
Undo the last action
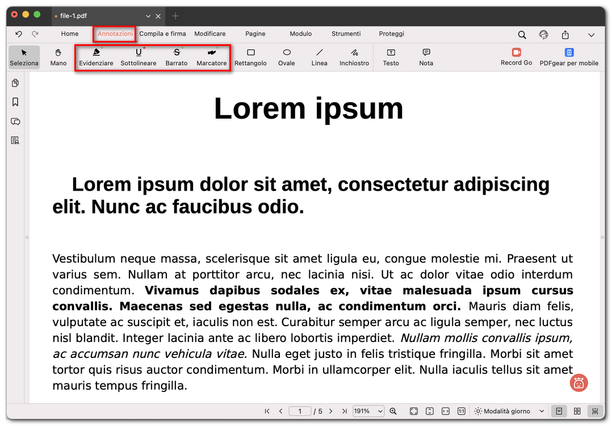tap(18, 34)
